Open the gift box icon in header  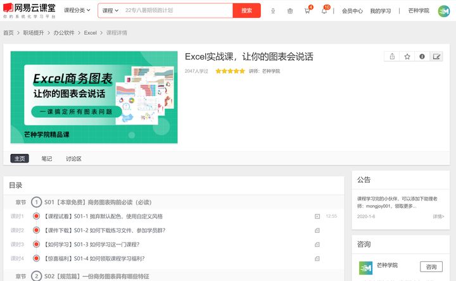(x=290, y=11)
